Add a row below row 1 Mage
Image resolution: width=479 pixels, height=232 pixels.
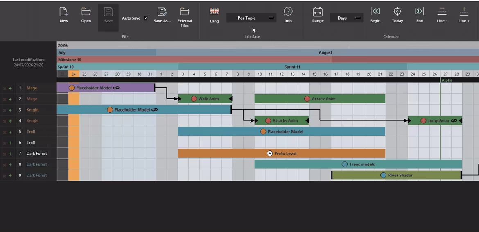(10, 88)
